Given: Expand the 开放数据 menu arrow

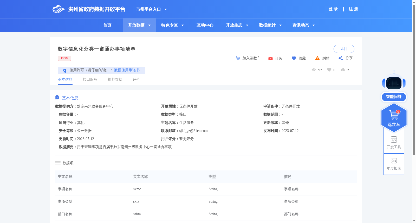Looking at the screenshot, I should pyautogui.click(x=149, y=26).
